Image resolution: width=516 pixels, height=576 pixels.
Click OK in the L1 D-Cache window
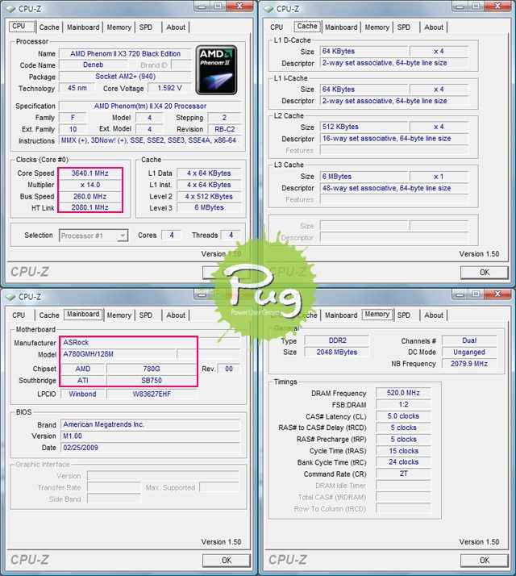tap(485, 273)
